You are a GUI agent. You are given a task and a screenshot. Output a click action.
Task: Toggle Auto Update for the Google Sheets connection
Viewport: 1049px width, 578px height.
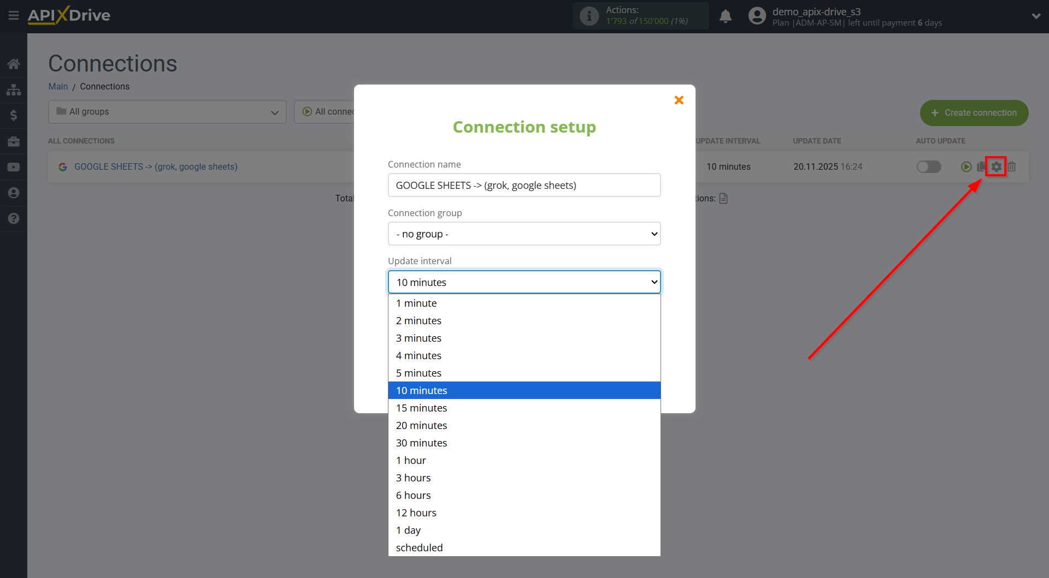coord(929,167)
